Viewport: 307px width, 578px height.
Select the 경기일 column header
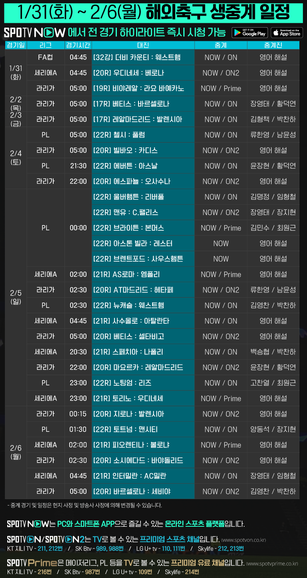point(16,45)
